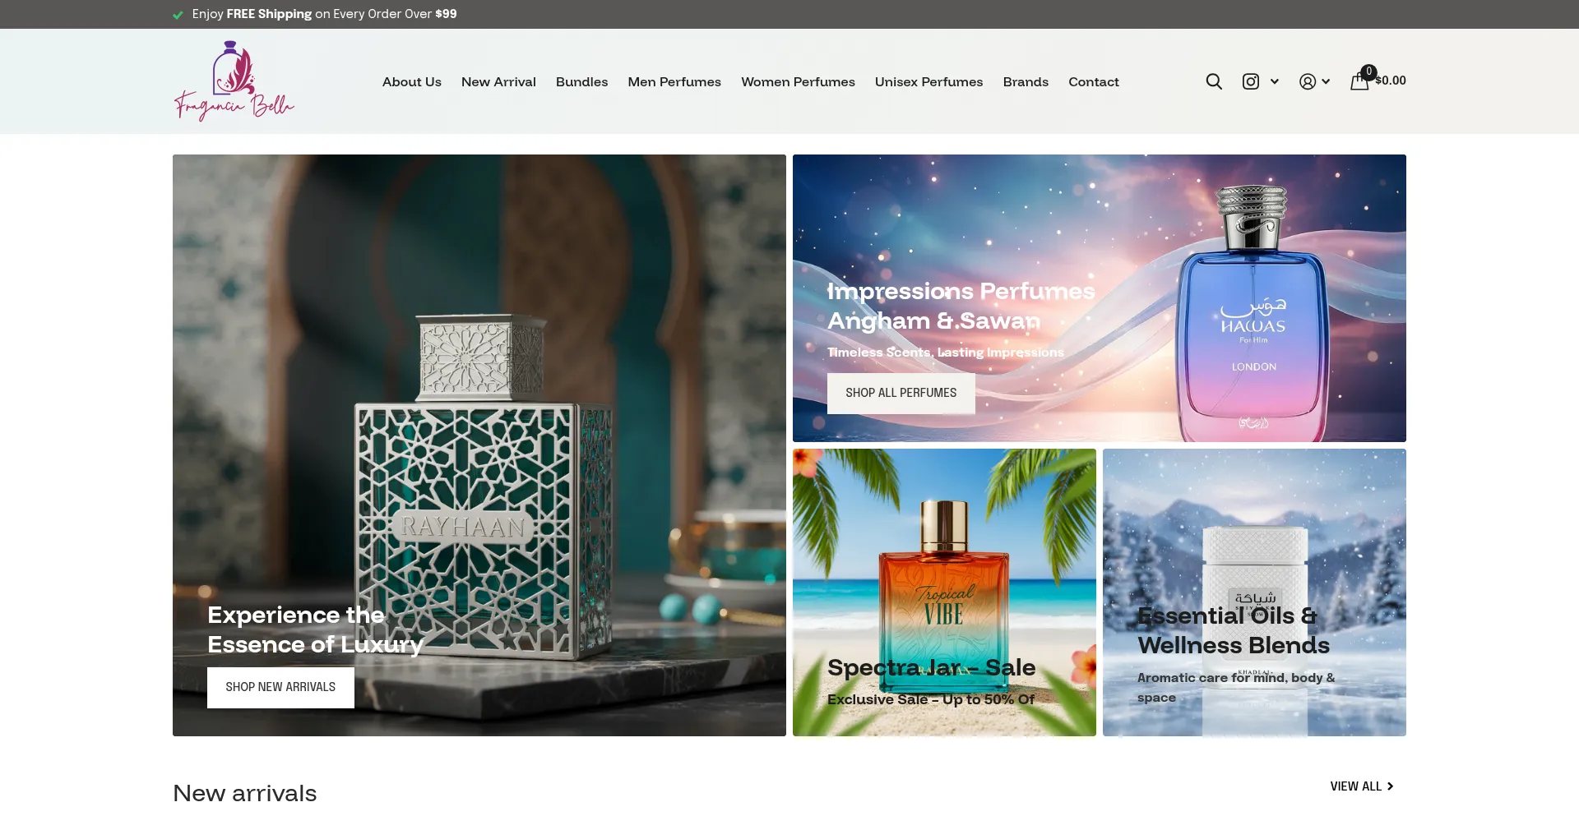
Task: Open the Spectra Jar – Sale banner
Action: tap(944, 592)
